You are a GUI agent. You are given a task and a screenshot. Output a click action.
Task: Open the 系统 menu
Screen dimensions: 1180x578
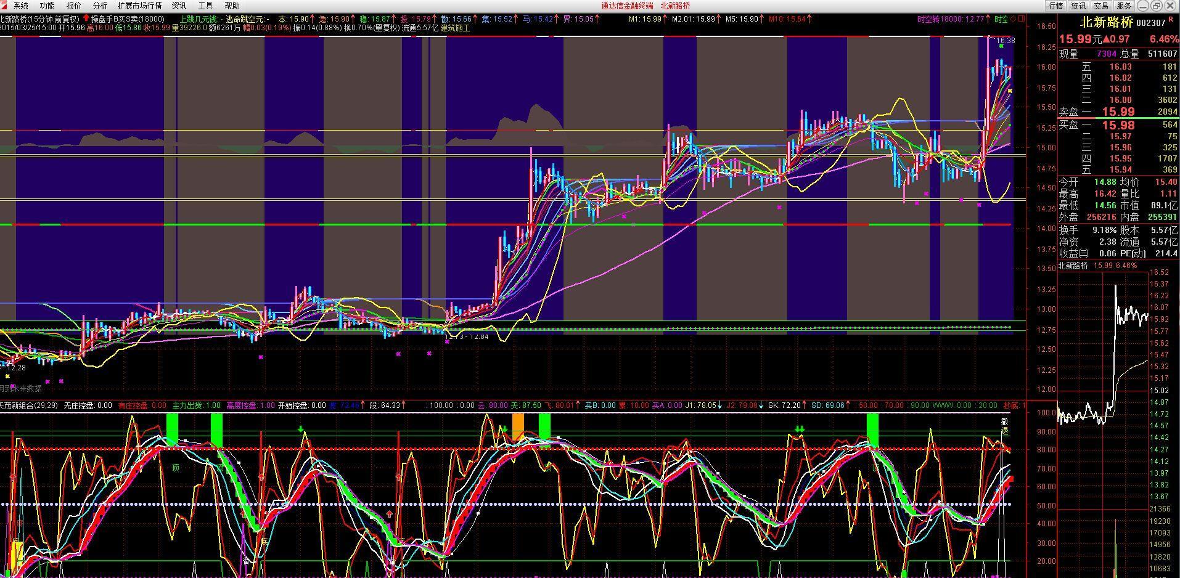click(21, 6)
